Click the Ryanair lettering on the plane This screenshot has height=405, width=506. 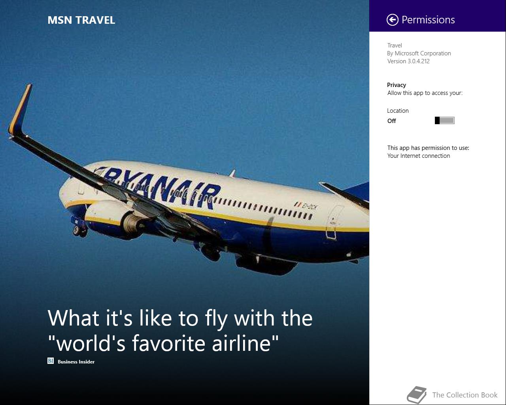(158, 187)
